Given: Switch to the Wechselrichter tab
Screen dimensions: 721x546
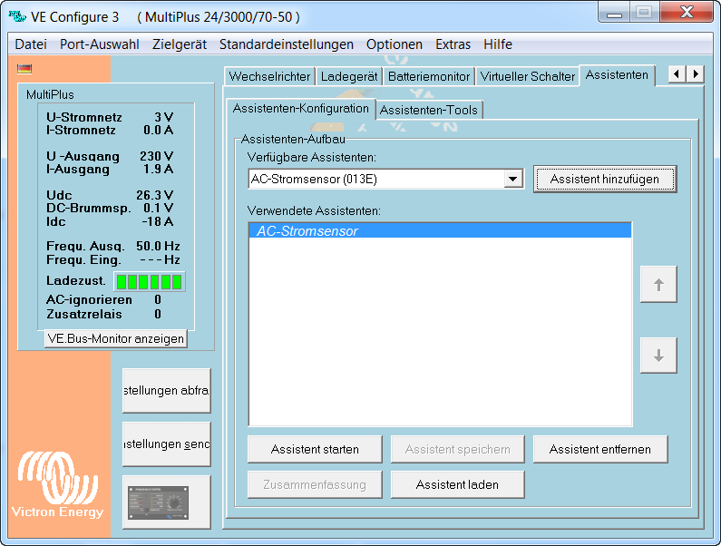Looking at the screenshot, I should pos(269,77).
